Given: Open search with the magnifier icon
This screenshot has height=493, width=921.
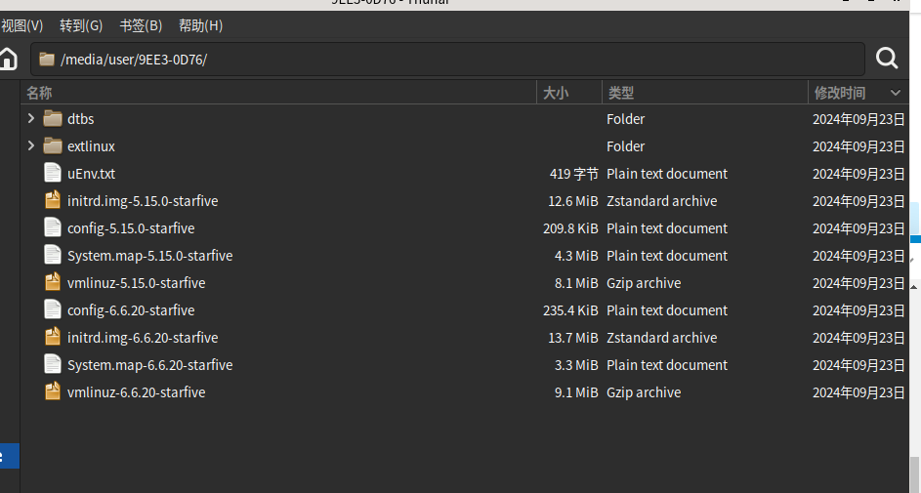Looking at the screenshot, I should tap(887, 59).
